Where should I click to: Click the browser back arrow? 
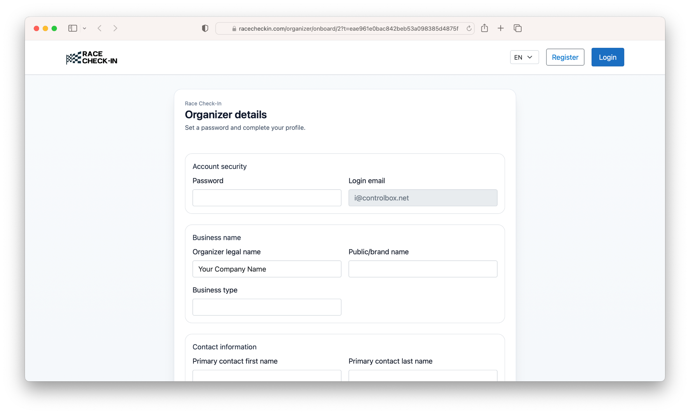pos(99,28)
